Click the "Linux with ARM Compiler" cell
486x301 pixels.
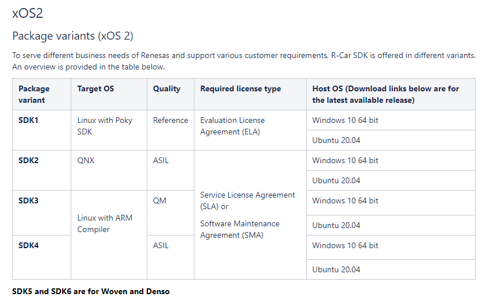point(105,223)
